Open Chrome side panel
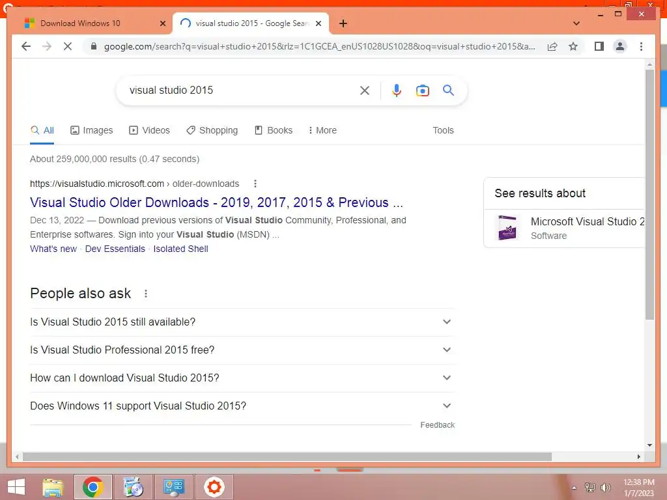 (599, 46)
